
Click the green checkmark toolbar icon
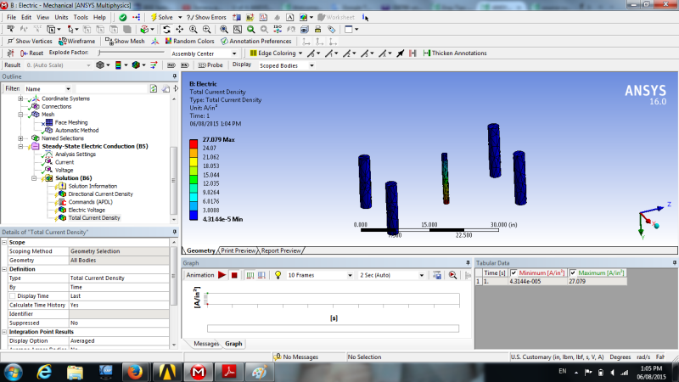[123, 17]
